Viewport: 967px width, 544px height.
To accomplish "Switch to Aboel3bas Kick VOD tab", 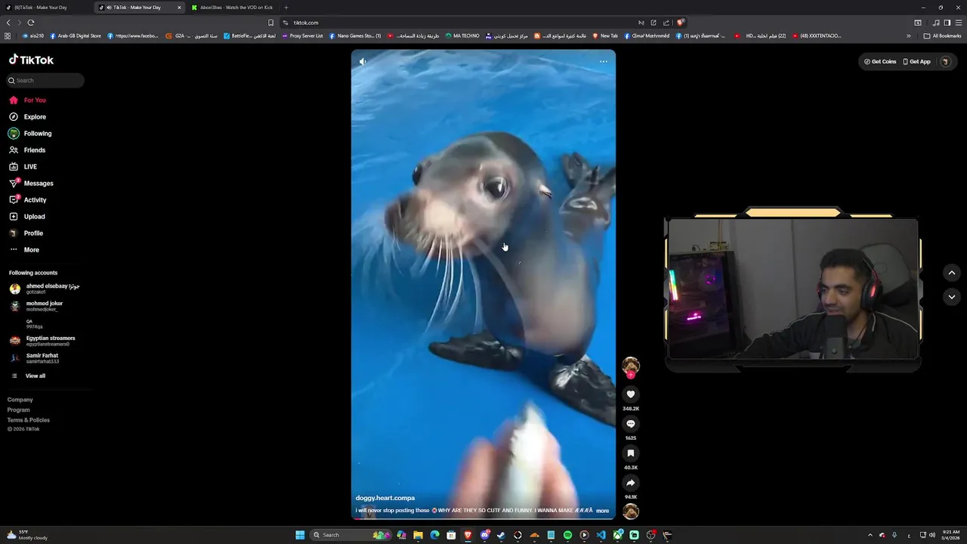I will click(x=231, y=8).
